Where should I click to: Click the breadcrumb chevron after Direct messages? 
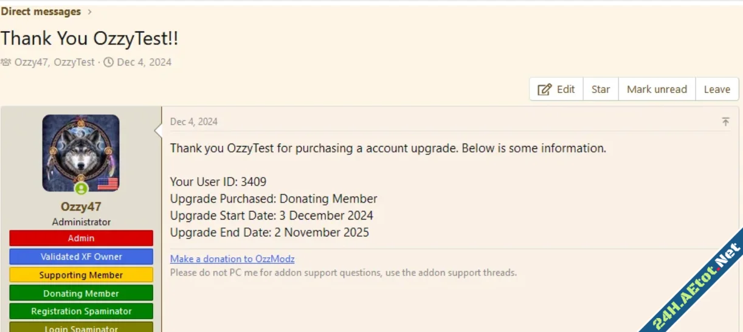pyautogui.click(x=90, y=12)
